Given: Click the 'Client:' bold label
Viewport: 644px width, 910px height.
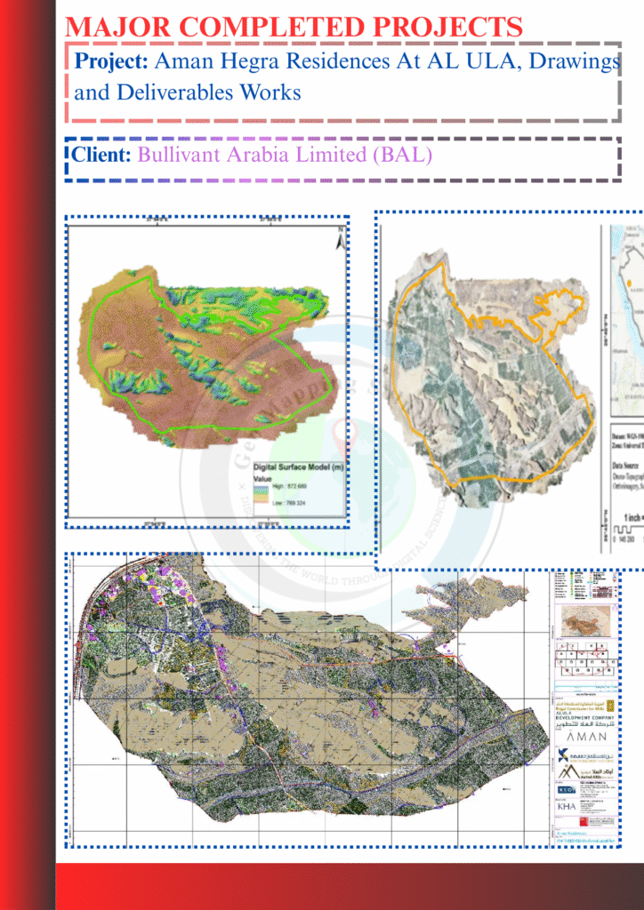Looking at the screenshot, I should [102, 155].
